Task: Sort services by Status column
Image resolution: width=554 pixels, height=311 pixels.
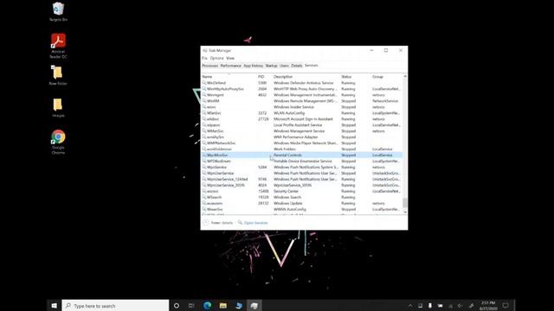Action: [x=356, y=77]
